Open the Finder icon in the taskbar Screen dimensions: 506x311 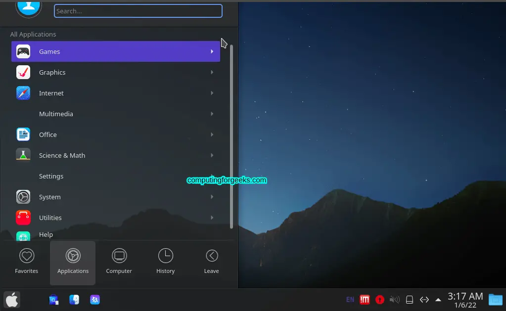[x=74, y=300]
